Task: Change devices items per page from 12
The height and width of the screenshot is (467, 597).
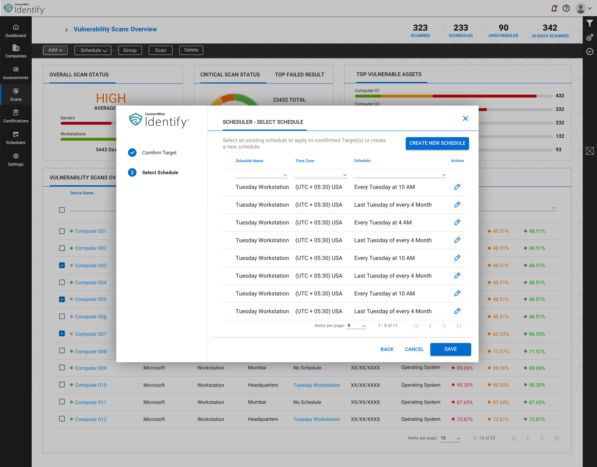Action: pyautogui.click(x=451, y=438)
